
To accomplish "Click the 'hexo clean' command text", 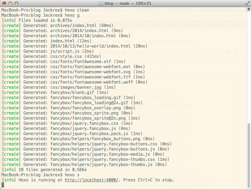I will [x=77, y=10].
